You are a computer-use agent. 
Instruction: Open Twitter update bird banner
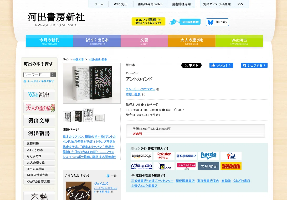coord(185,22)
